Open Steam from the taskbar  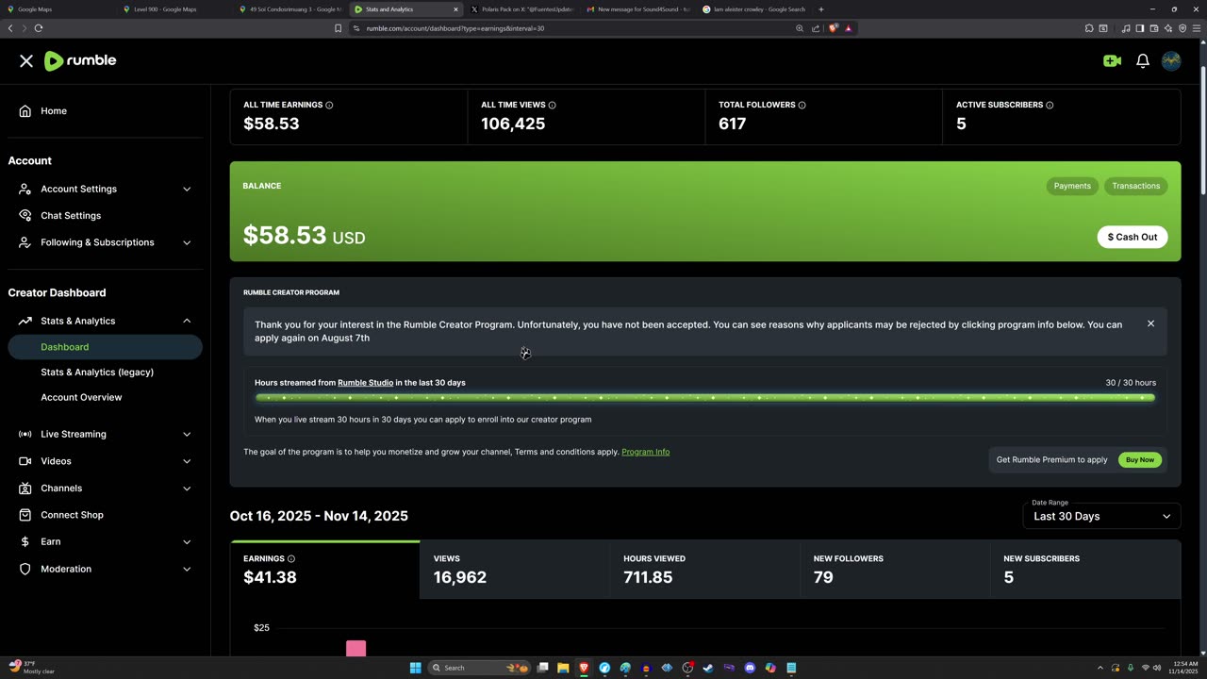click(x=708, y=668)
